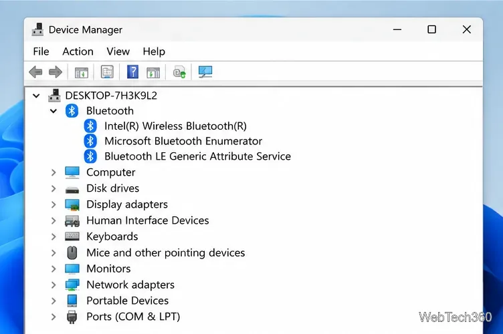Viewport: 503px width, 334px height.
Task: Select the Portable Devices label
Action: (127, 301)
